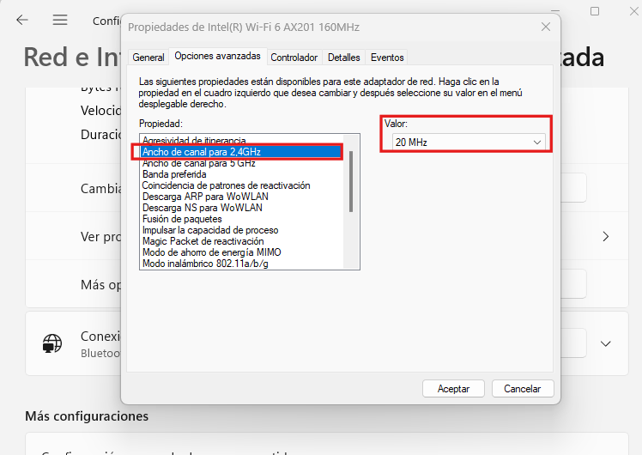Close the Wi-Fi adapter properties dialog
642x455 pixels.
(545, 27)
